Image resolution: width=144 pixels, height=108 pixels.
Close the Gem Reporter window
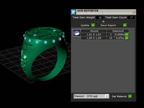[133, 12]
